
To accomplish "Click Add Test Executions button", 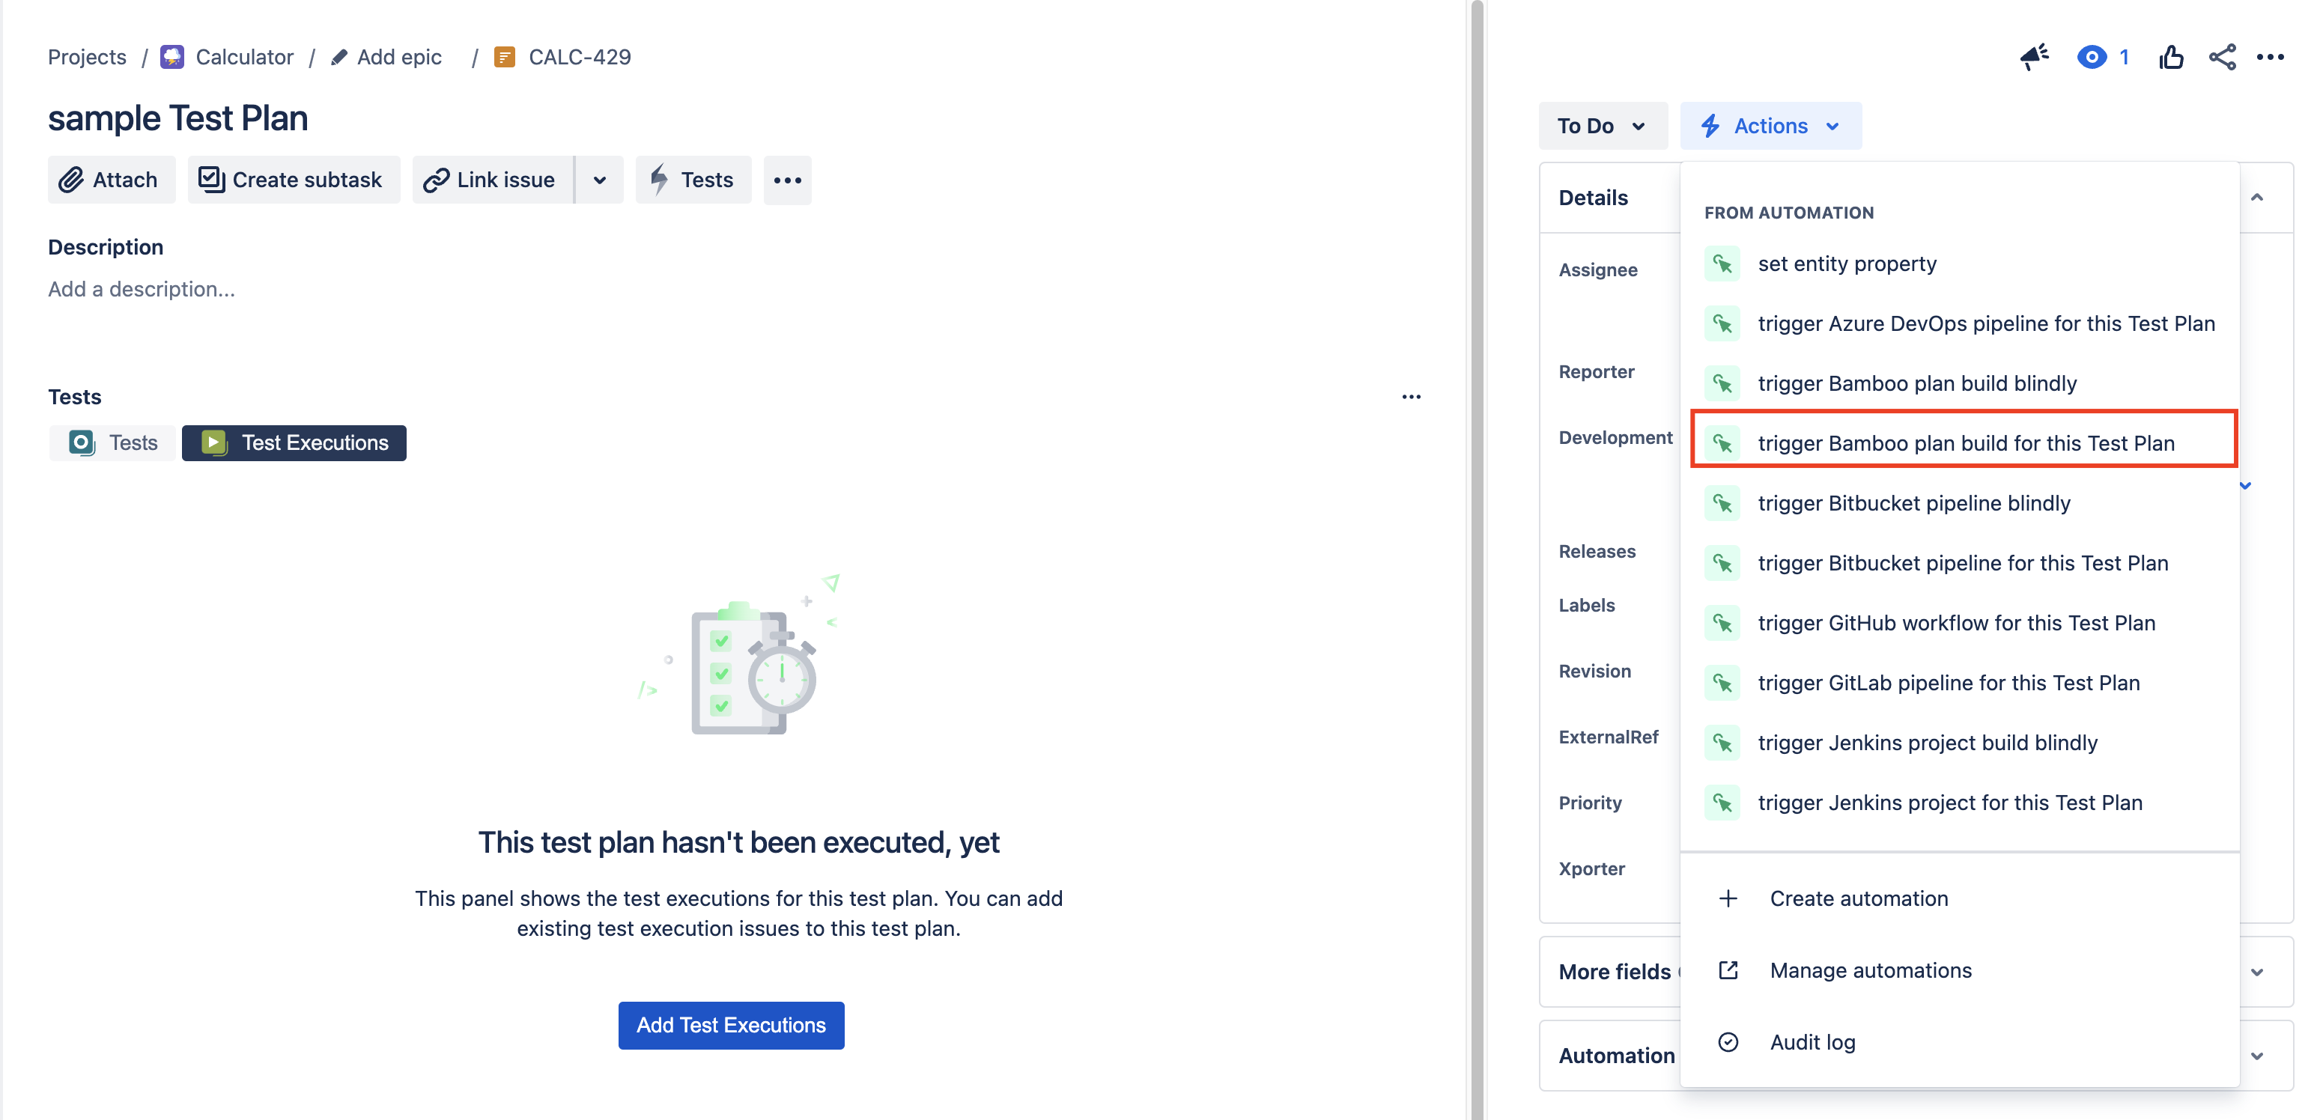I will coord(730,1026).
